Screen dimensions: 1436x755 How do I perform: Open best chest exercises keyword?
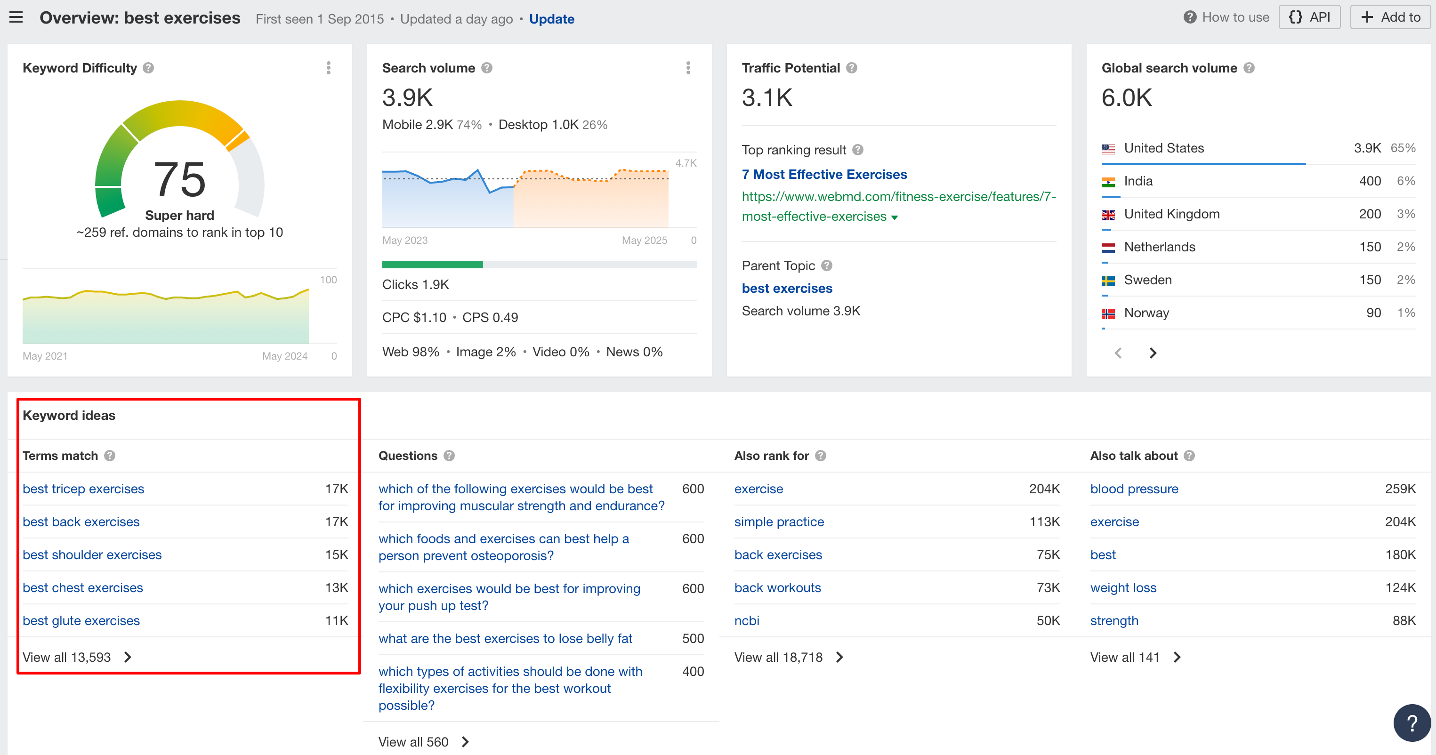[82, 588]
